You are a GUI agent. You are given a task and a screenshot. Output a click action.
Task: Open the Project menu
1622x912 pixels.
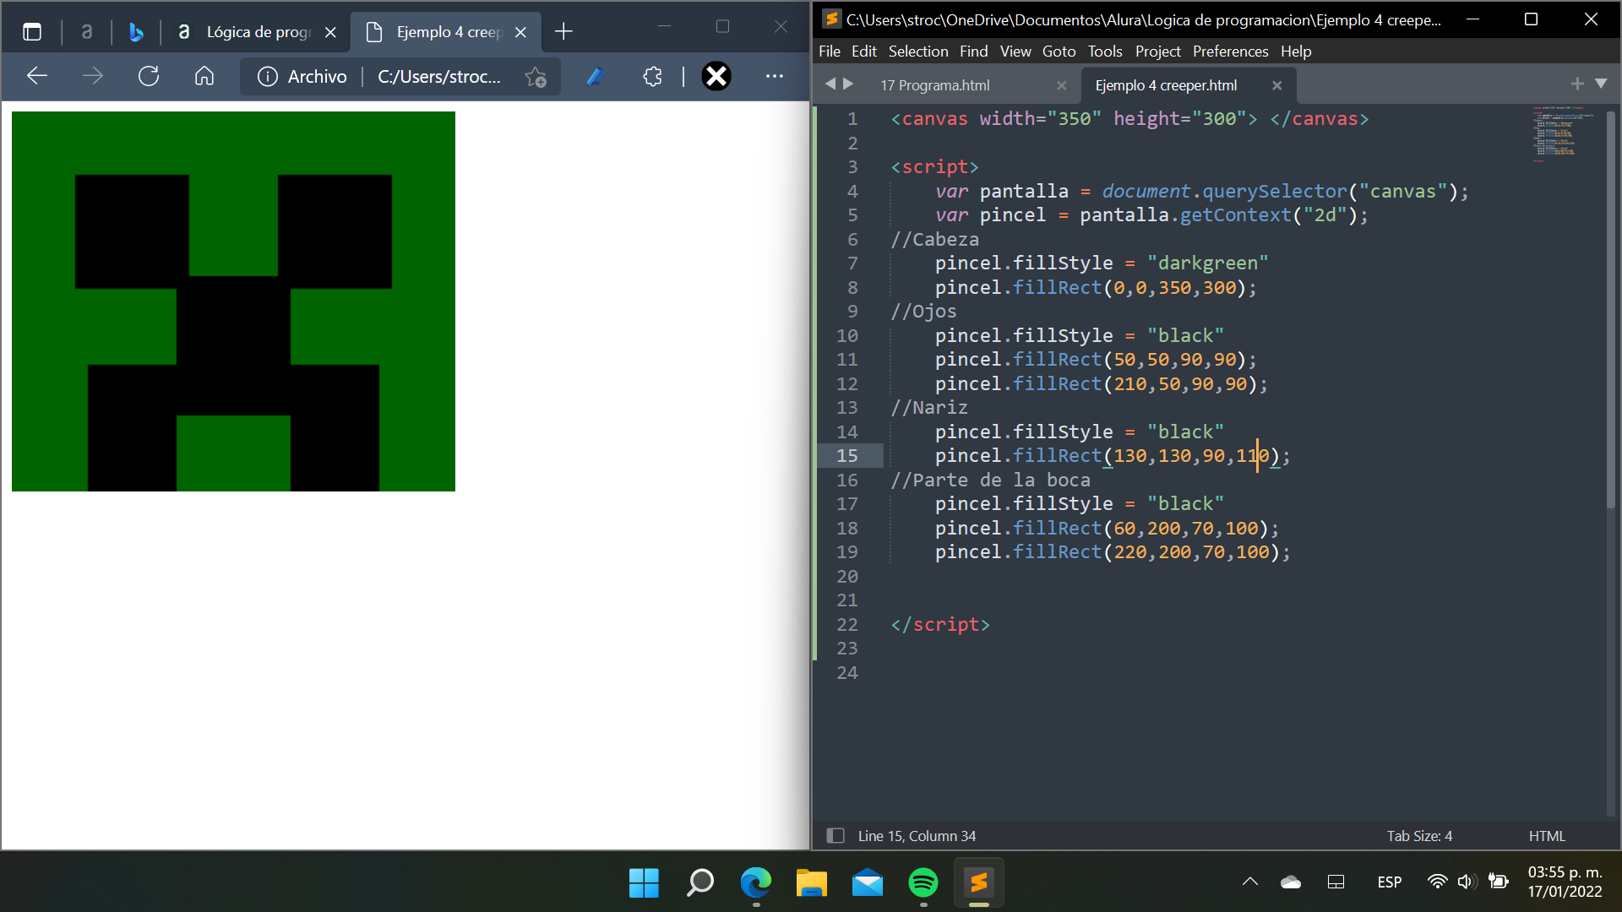(x=1158, y=52)
